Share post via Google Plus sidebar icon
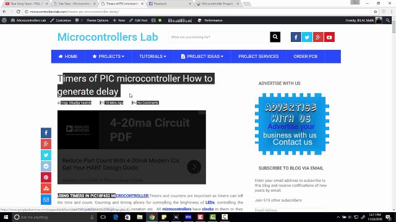Viewport: 396px width, 222px height. pos(46,144)
